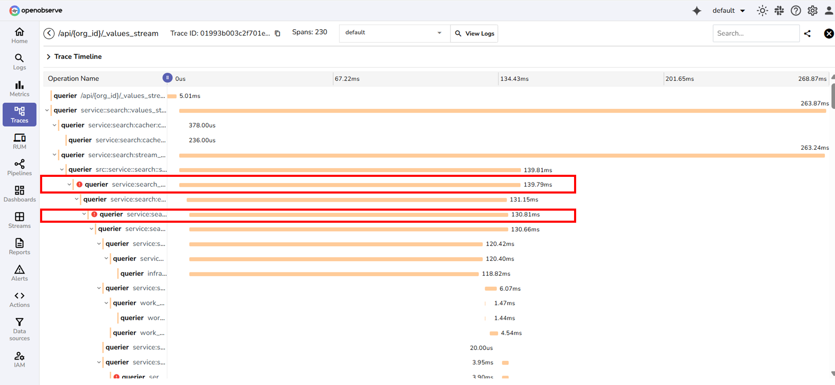Viewport: 835px width, 385px height.
Task: Expand the Trace Timeline section
Action: pyautogui.click(x=49, y=57)
